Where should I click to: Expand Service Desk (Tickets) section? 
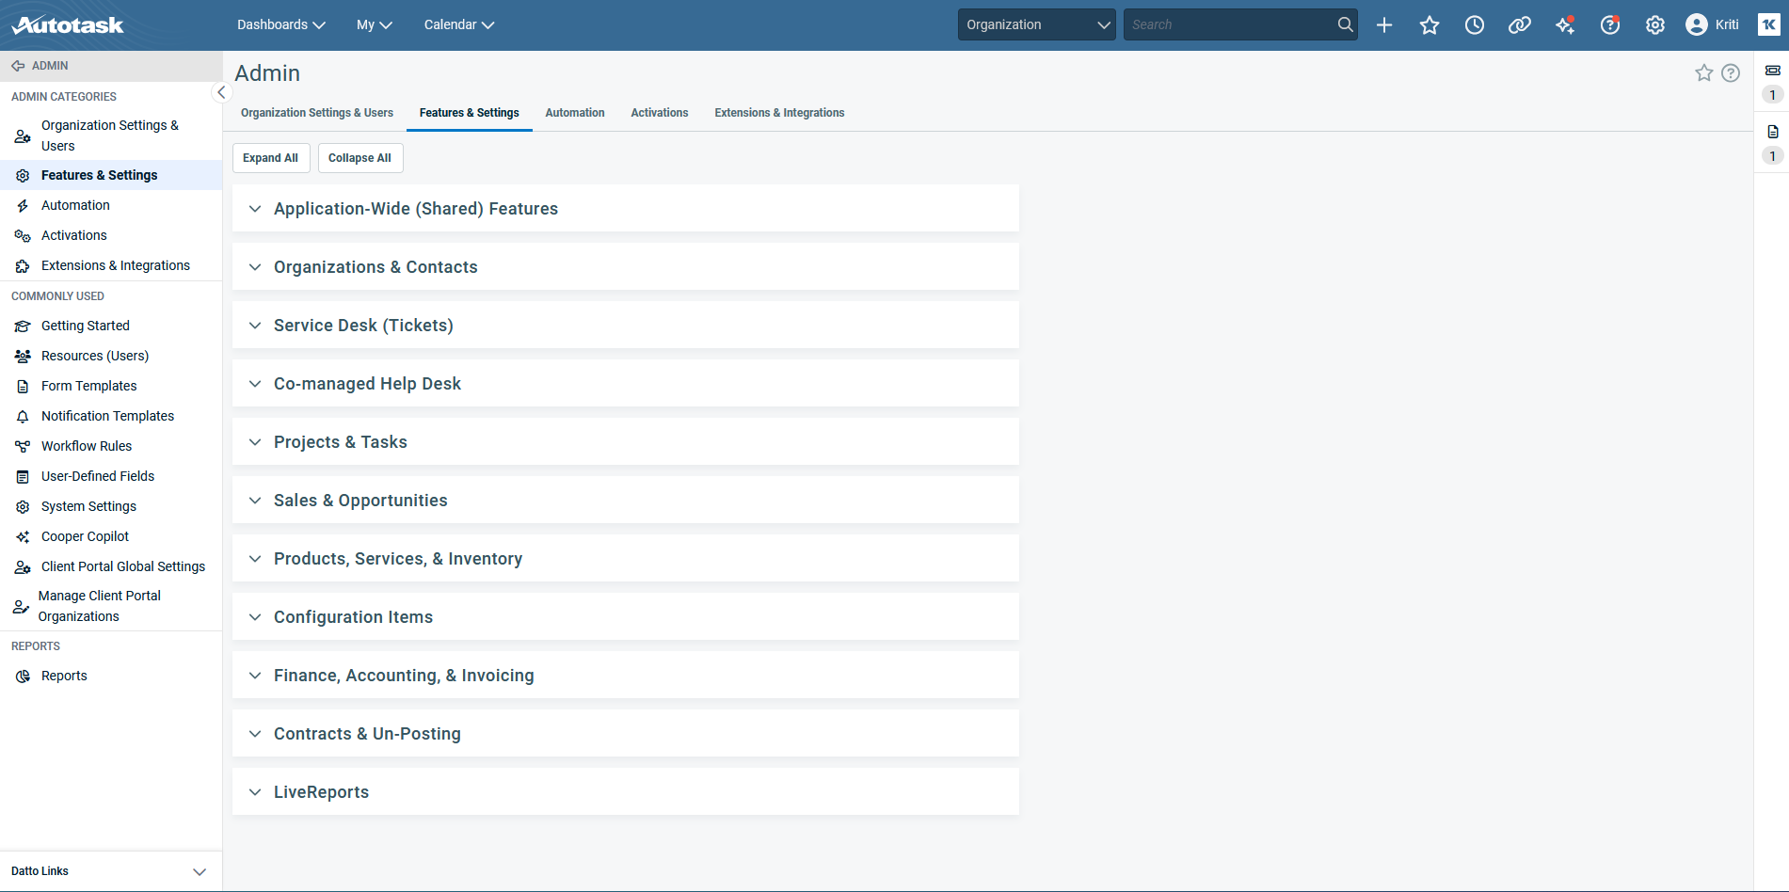coord(626,326)
